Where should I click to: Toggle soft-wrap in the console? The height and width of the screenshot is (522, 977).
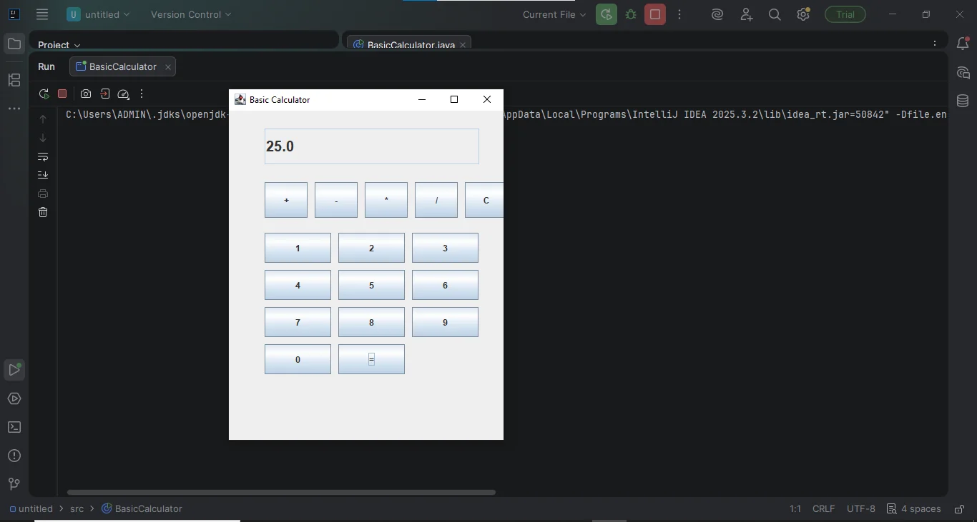coord(43,156)
